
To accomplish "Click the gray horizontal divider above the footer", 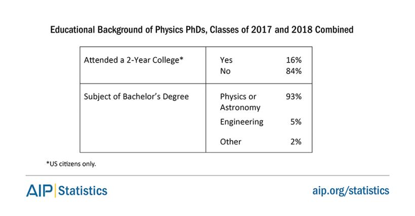I will [x=207, y=176].
